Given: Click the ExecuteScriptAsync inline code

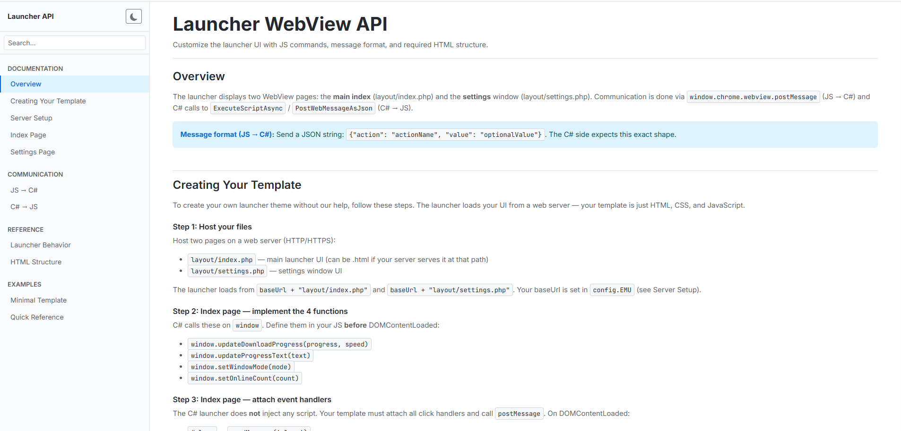Looking at the screenshot, I should point(248,108).
